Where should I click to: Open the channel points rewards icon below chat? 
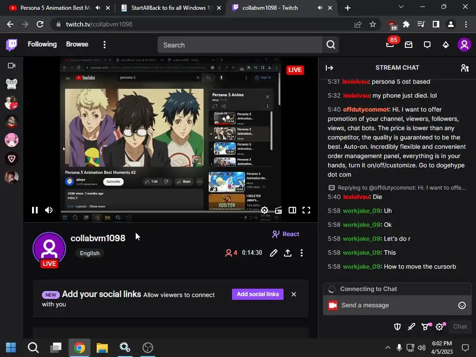click(426, 327)
